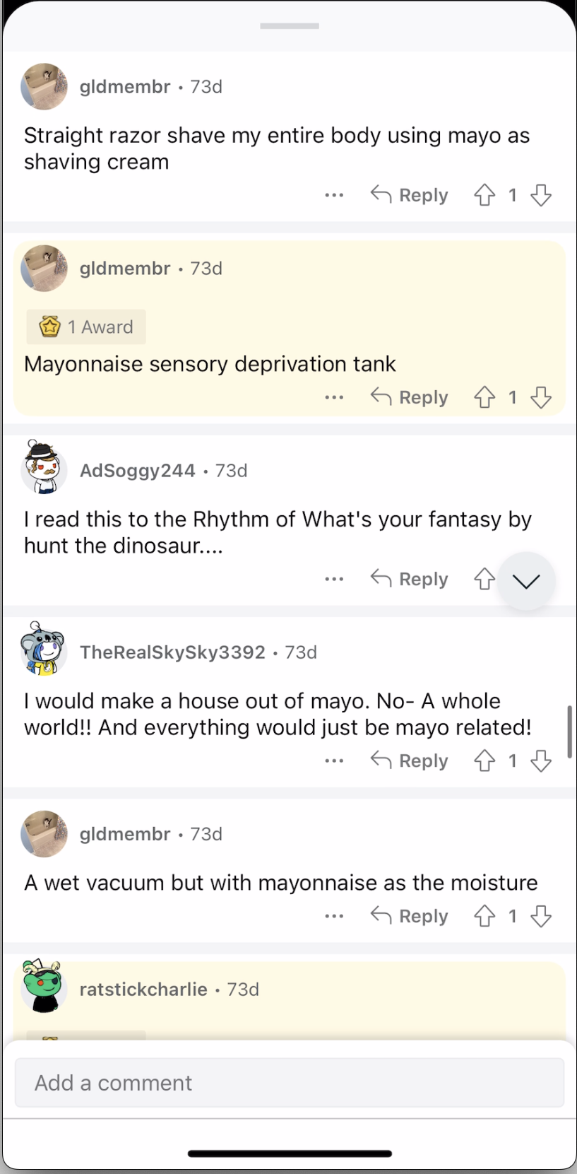Screen dimensions: 577x1174
Task: Open the 1 Award badge on gldmembr's comment
Action: [x=87, y=327]
